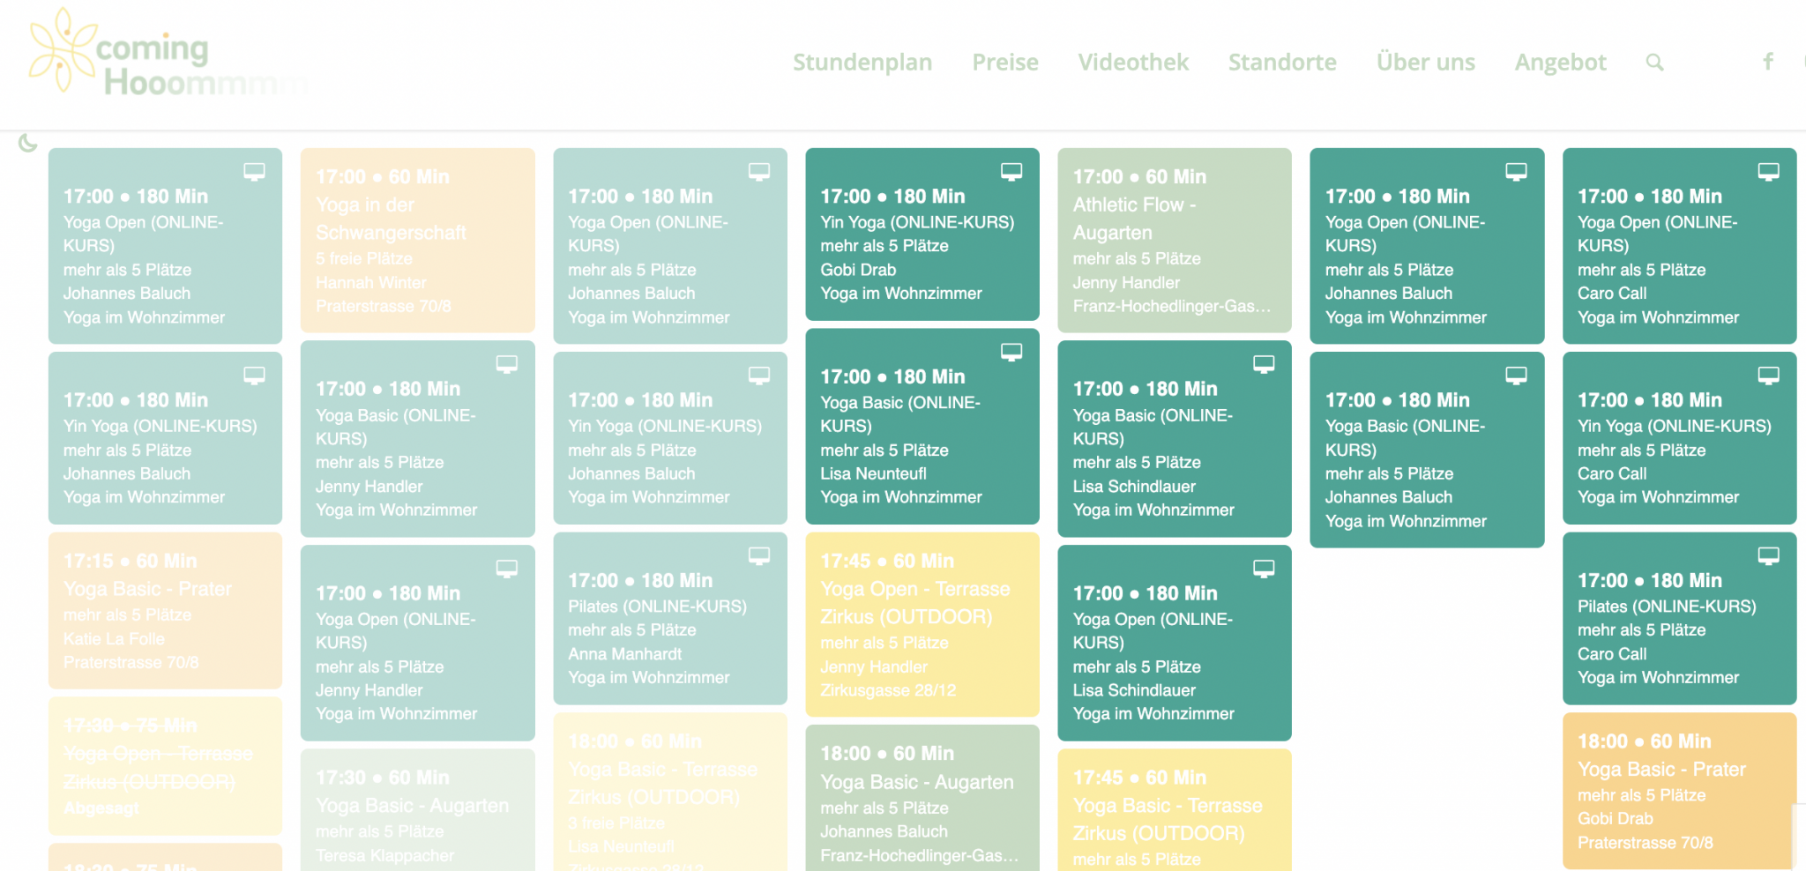The height and width of the screenshot is (871, 1806).
Task: Click monitor icon on Caro Call Pilates card
Action: [1768, 556]
